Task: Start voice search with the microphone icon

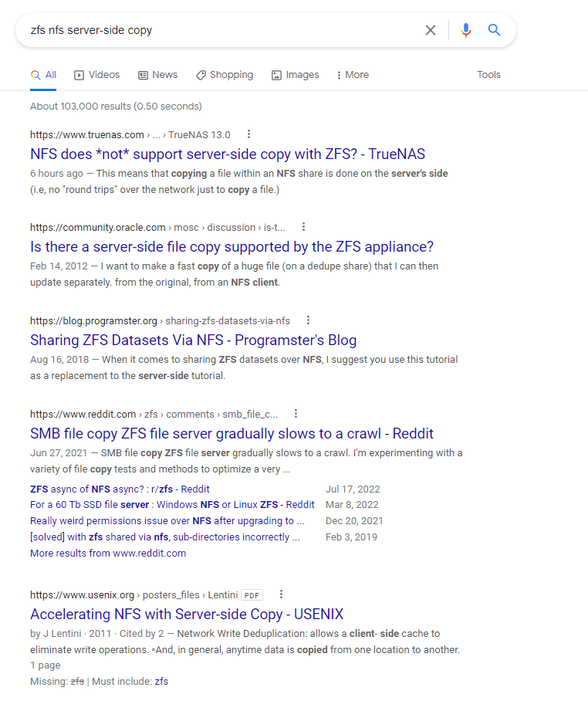Action: coord(465,30)
